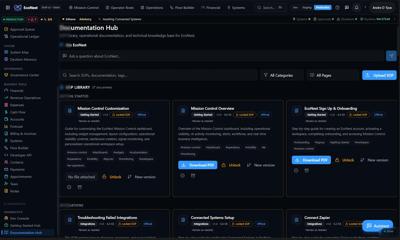This screenshot has height=240, width=400.
Task: Click Connected Systems Setup document icon
Action: coord(183,220)
